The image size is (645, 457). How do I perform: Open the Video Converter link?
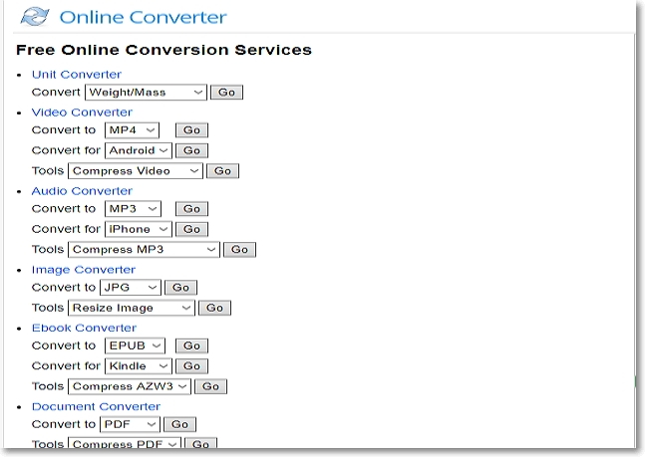point(81,113)
